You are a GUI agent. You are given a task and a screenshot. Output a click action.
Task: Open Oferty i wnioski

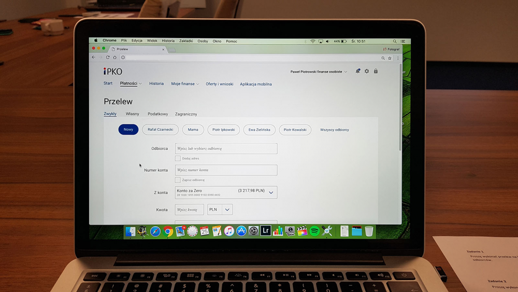pyautogui.click(x=219, y=84)
